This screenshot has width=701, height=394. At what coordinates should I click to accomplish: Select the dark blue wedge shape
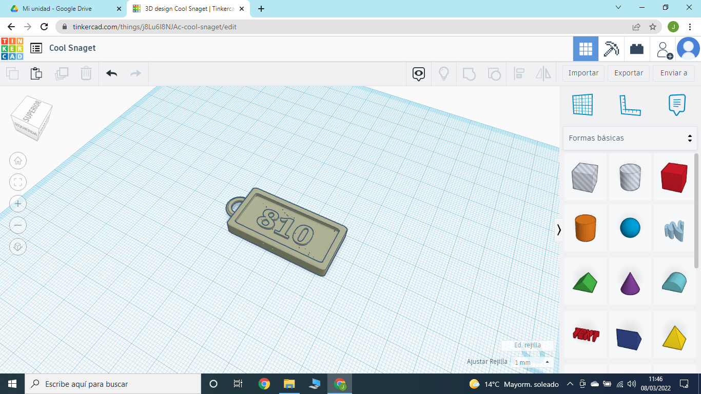pyautogui.click(x=630, y=338)
